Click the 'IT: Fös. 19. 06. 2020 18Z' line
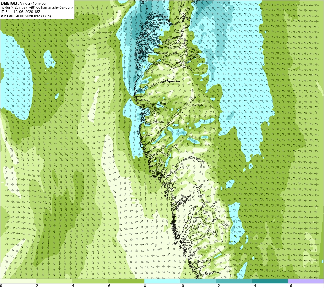The width and height of the screenshot is (324, 288). pyautogui.click(x=20, y=12)
